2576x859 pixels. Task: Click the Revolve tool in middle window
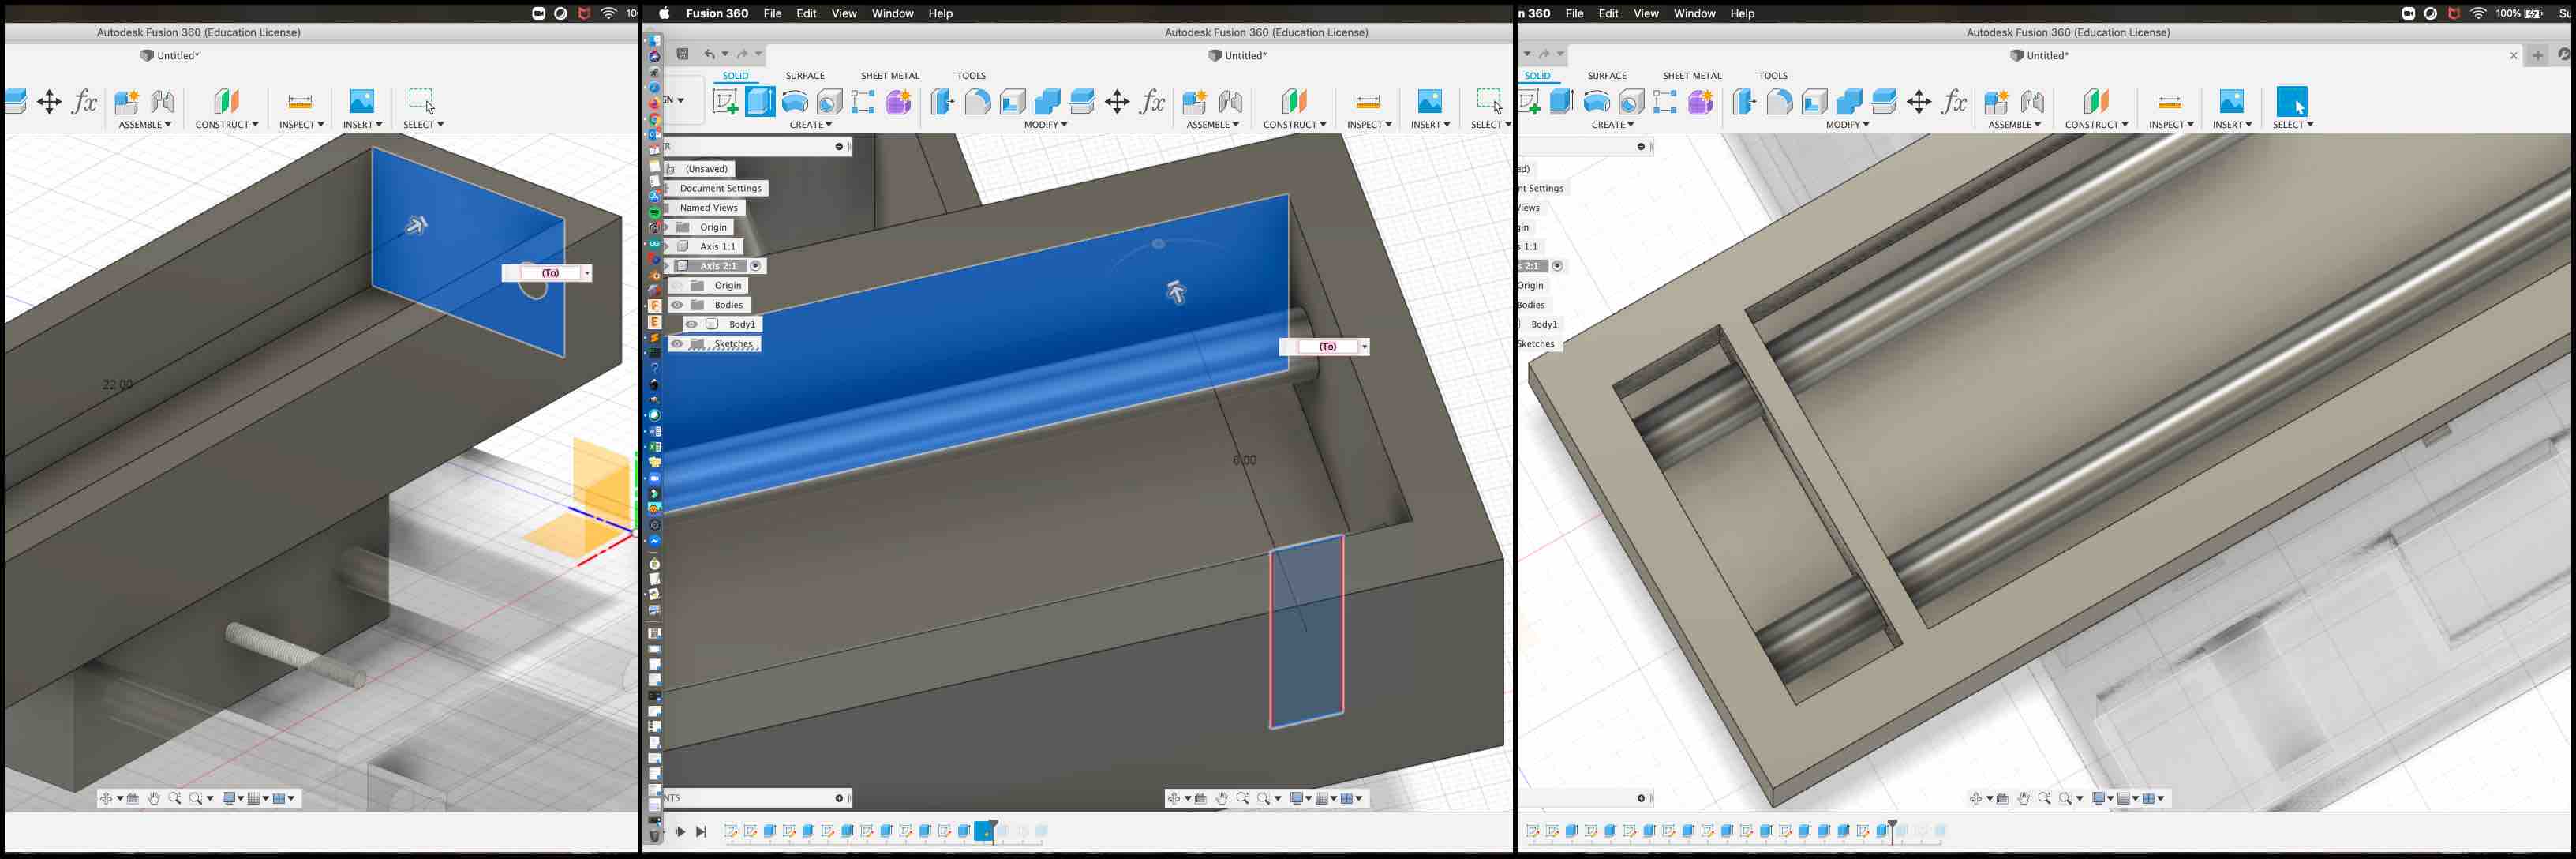(x=795, y=101)
